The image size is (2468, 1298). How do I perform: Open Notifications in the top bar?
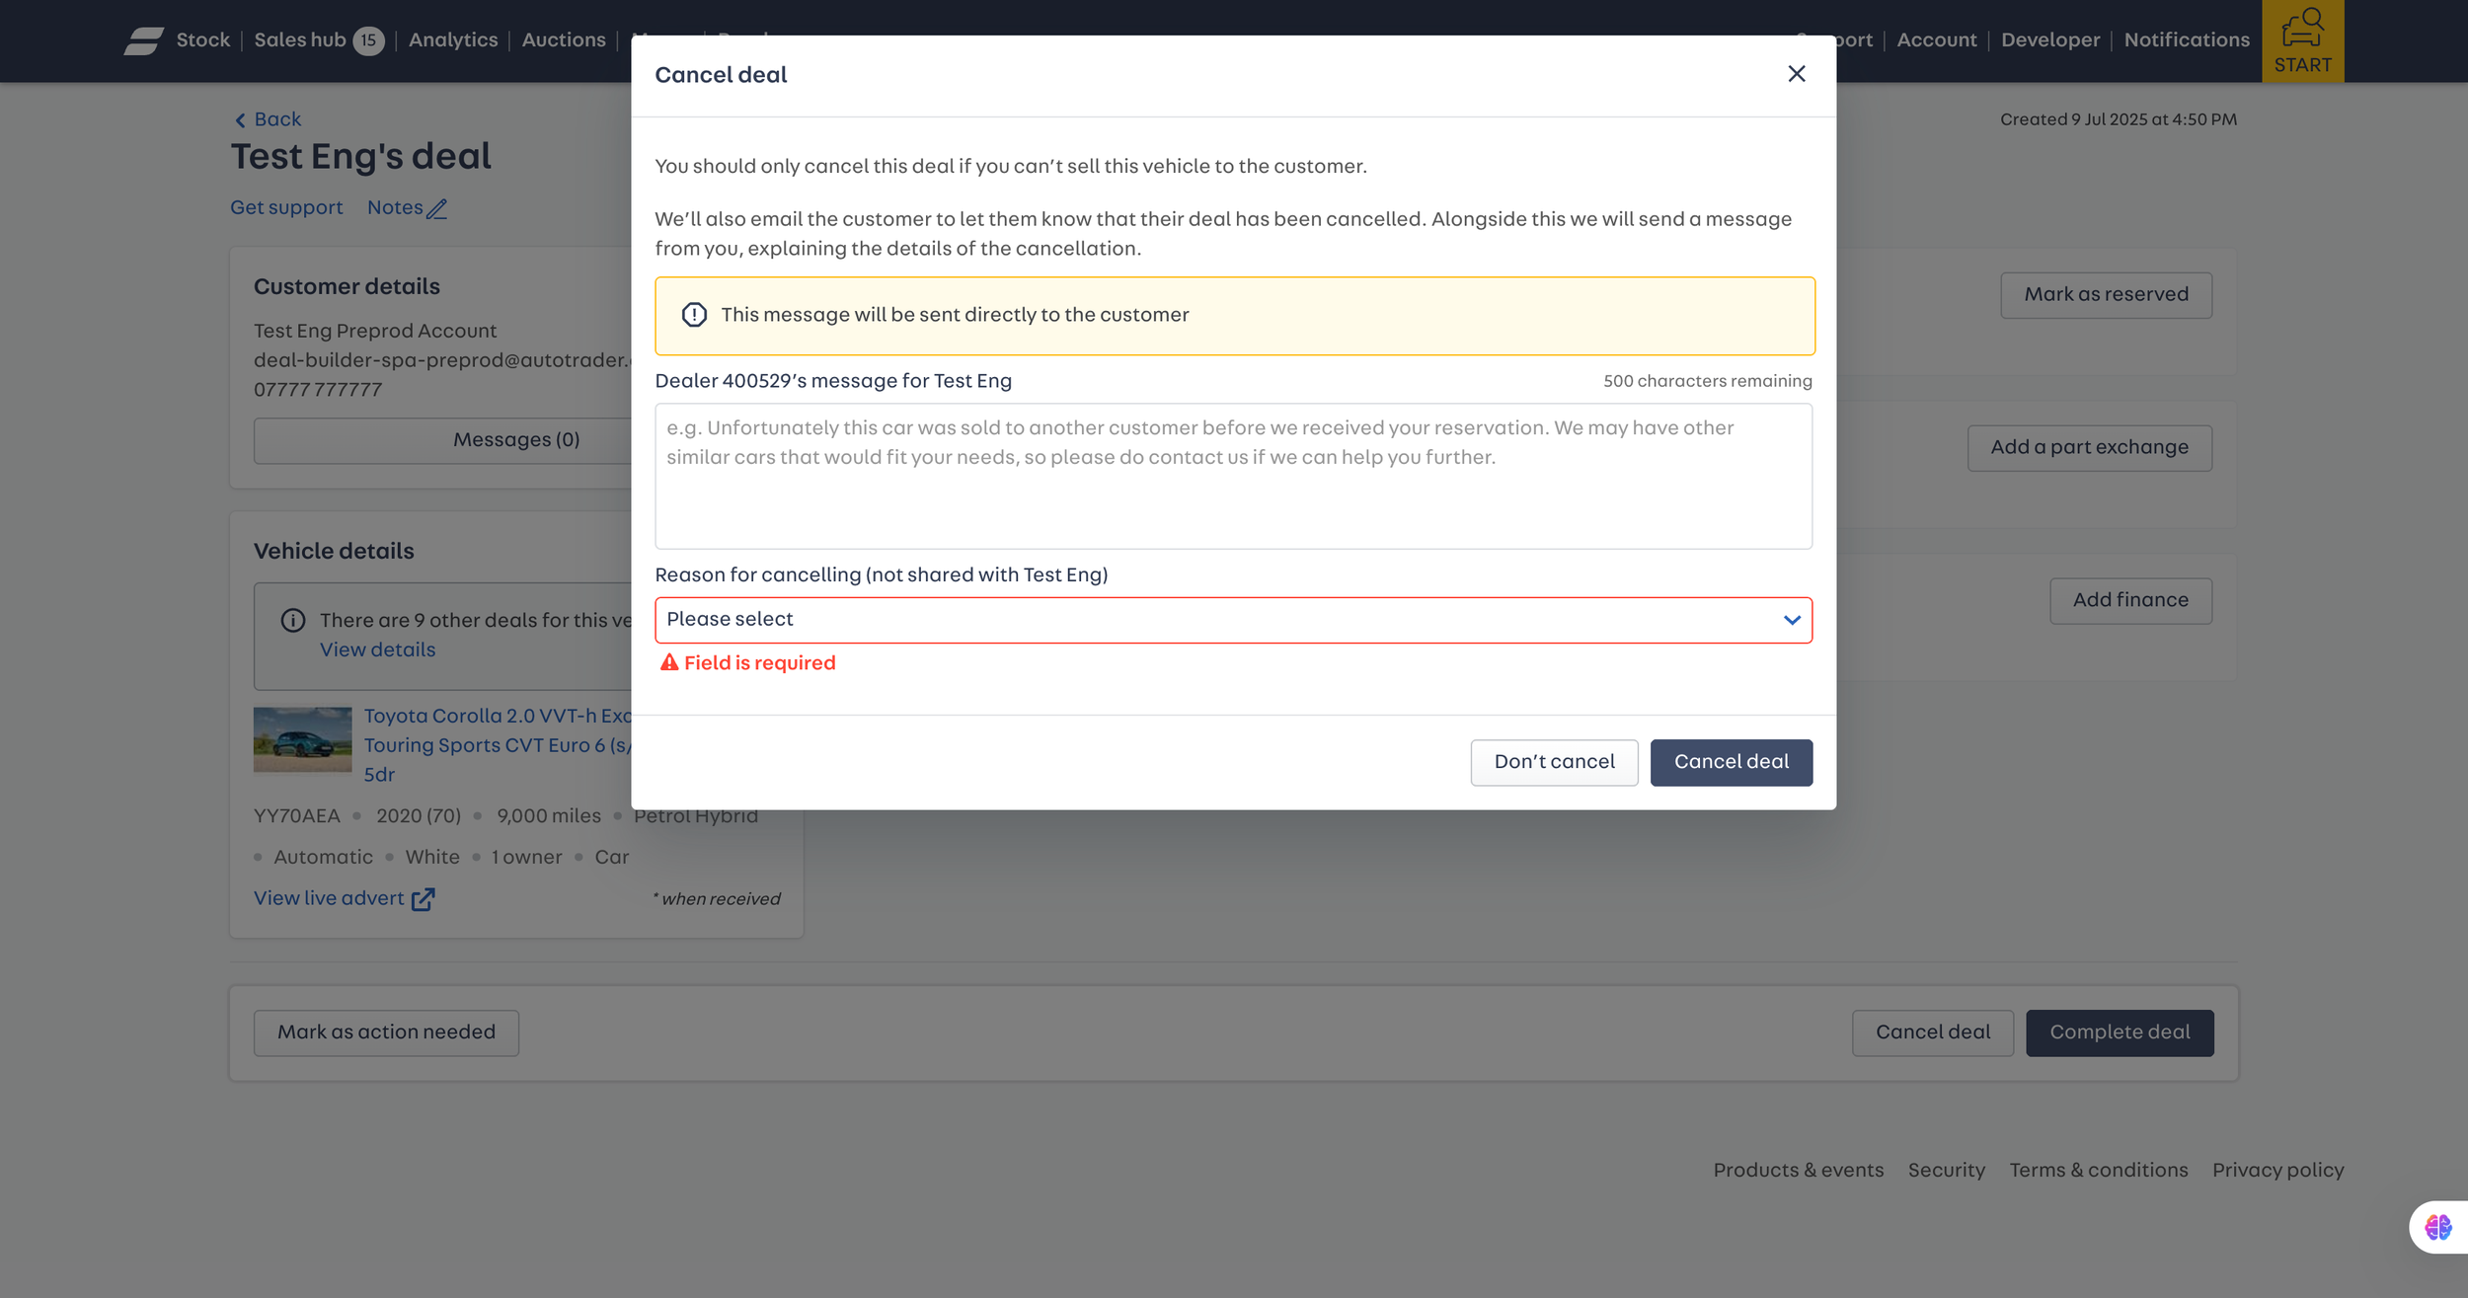pyautogui.click(x=2186, y=40)
